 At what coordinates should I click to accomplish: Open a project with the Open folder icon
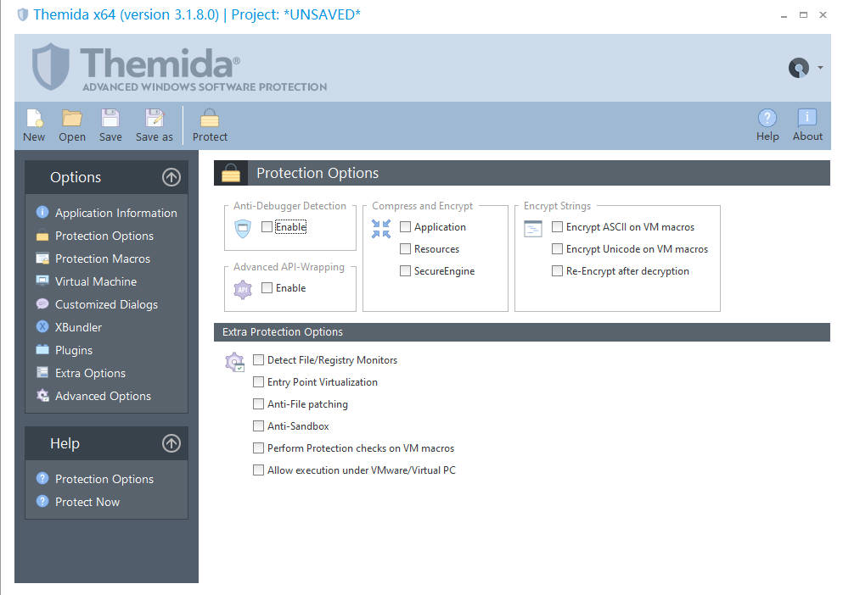coord(71,118)
